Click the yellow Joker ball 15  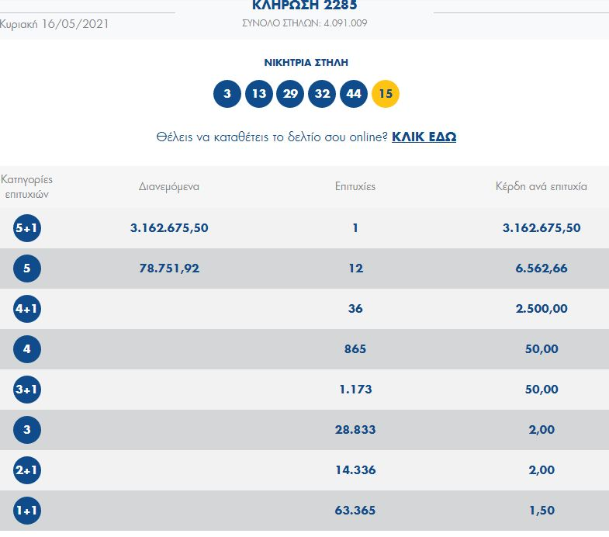[x=386, y=94]
